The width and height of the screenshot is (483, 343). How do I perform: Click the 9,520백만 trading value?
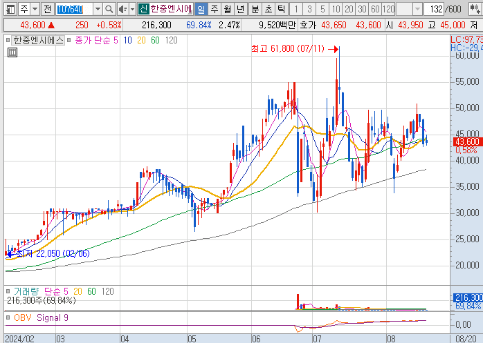coord(277,26)
